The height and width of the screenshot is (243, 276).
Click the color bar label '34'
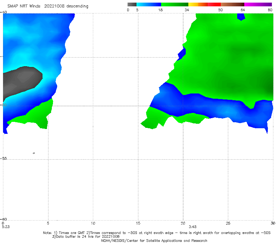[187, 10]
